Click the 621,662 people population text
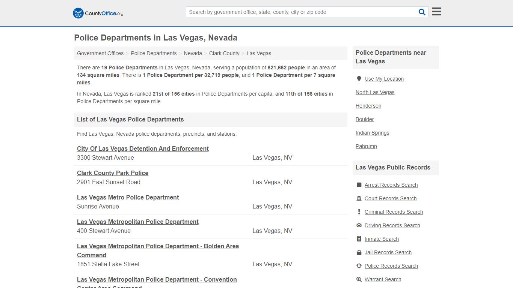The image size is (513, 288). click(x=286, y=67)
